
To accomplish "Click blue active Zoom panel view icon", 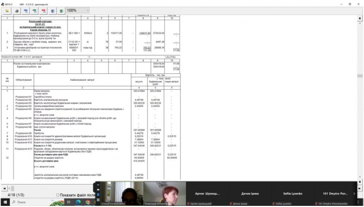I will click(x=98, y=194).
